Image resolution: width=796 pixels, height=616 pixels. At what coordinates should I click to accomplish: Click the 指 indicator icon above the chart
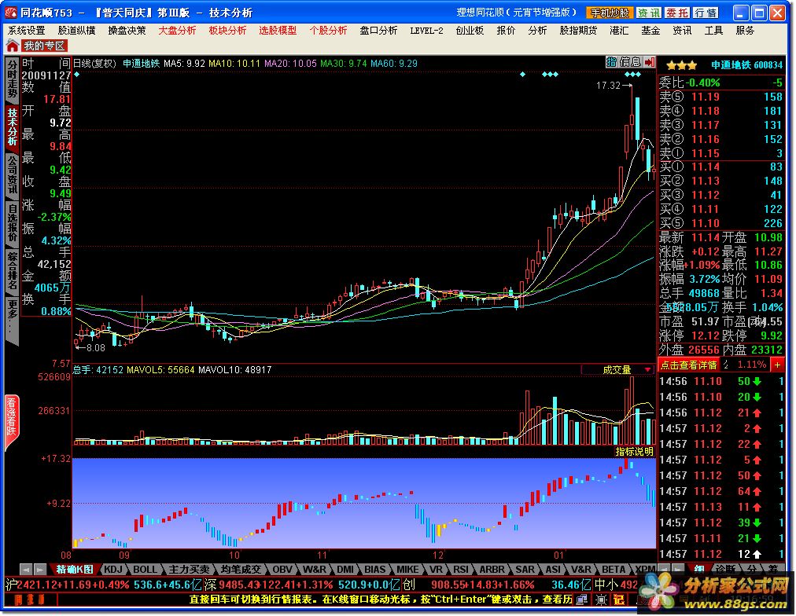coord(611,62)
